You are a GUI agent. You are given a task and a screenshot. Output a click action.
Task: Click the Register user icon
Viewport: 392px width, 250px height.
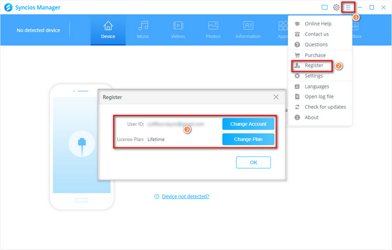(x=297, y=66)
